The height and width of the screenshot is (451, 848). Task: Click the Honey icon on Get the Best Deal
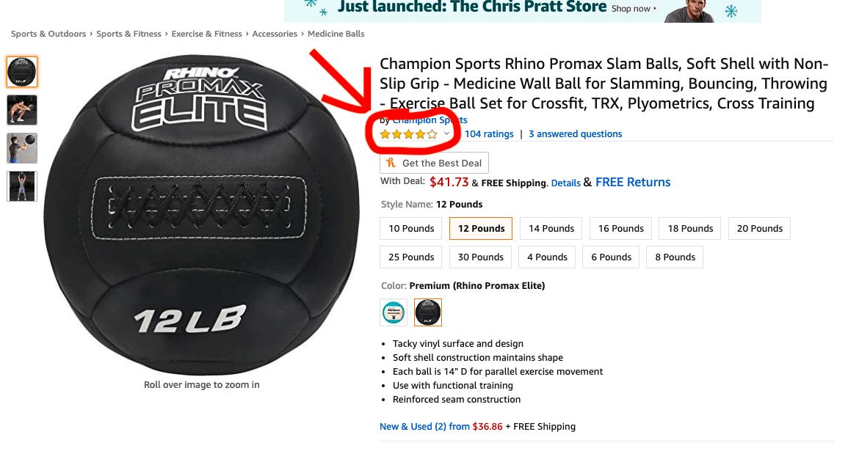(x=391, y=163)
